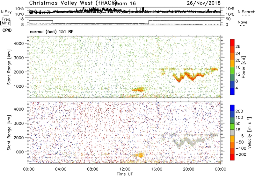Click the 4000 tick in the power panel

coord(19,44)
